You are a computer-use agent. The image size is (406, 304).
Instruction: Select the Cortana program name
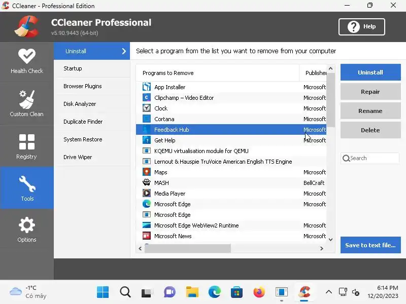[164, 119]
